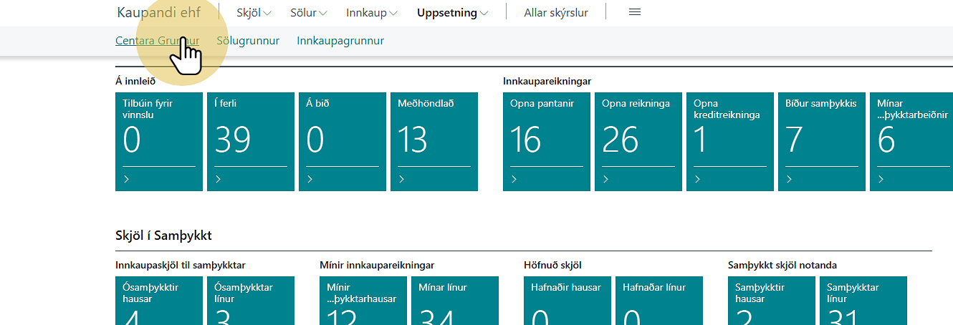Click the arrow on Í ferli tile

219,179
